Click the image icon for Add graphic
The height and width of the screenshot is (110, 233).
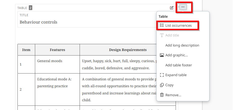162,55
